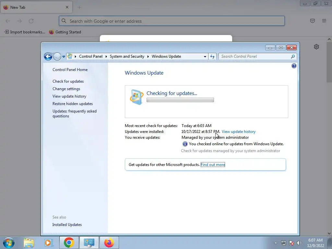This screenshot has width=332, height=249.
Task: Open Change settings in sidebar
Action: coord(66,89)
